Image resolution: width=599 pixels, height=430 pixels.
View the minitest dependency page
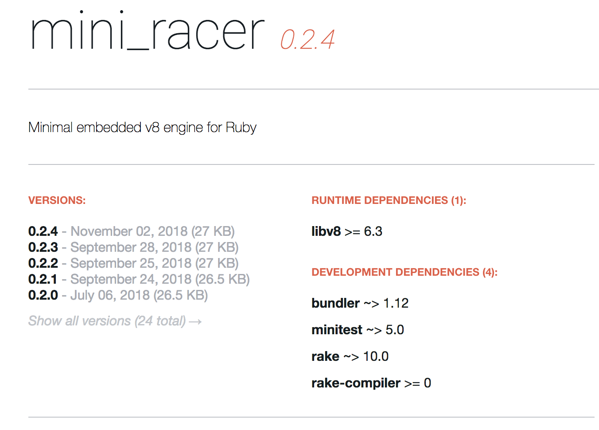tap(337, 329)
